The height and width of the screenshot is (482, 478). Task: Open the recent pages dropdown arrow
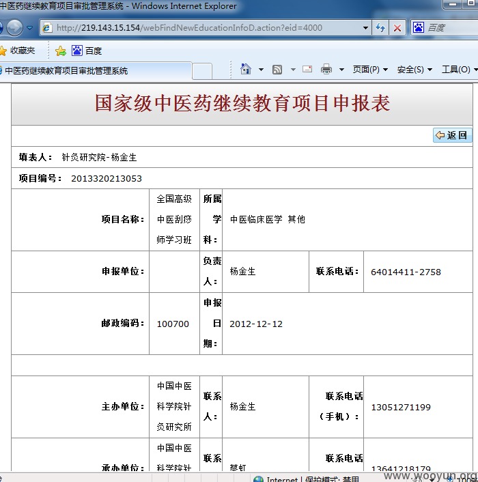30,28
